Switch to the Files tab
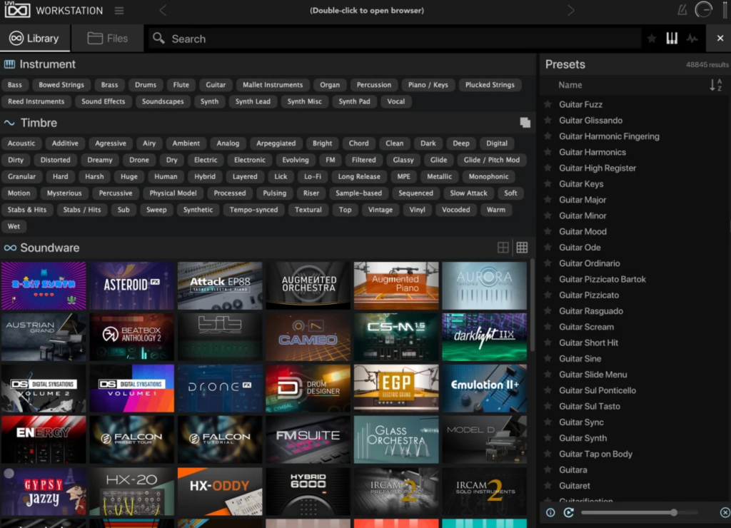 tap(107, 39)
